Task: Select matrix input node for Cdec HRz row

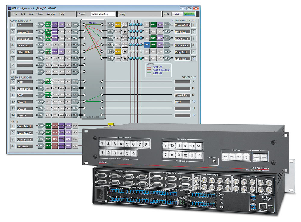Action: 84,51
